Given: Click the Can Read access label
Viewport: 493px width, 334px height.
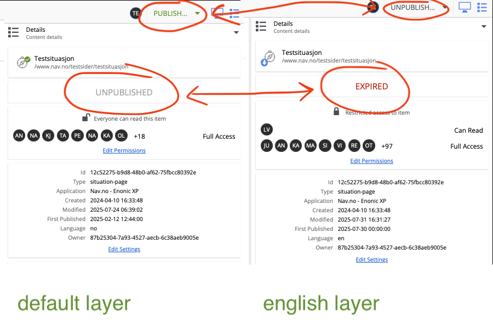Looking at the screenshot, I should coord(468,131).
